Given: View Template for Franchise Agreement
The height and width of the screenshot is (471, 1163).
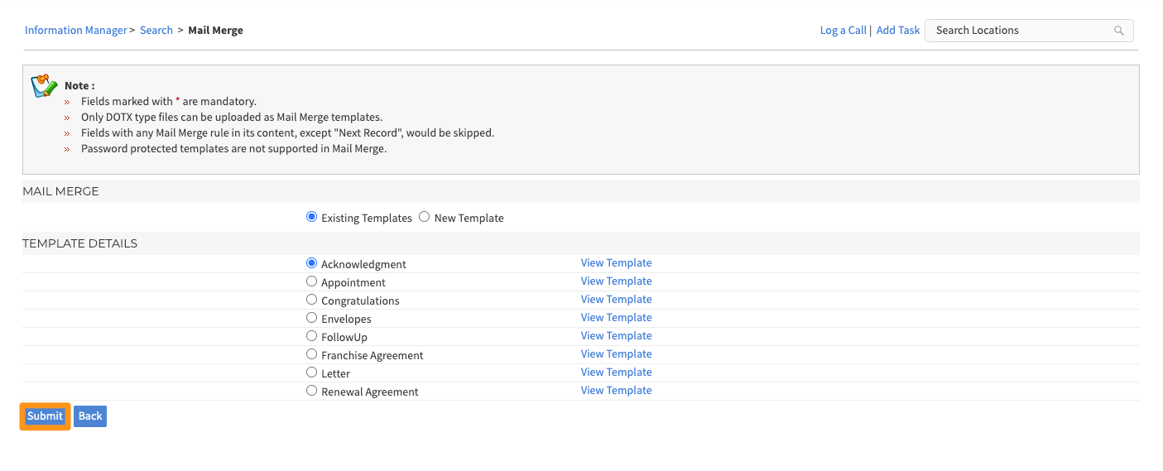Looking at the screenshot, I should coord(616,354).
